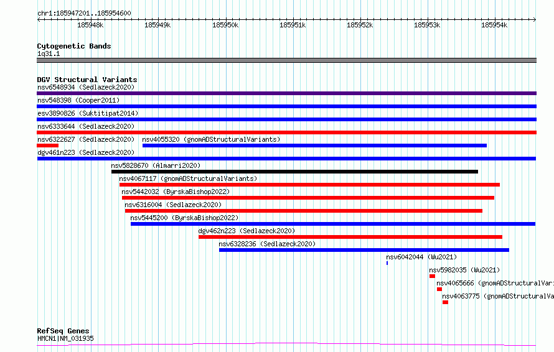Screen dimensions: 554x352
Task: Select the red dgv462n223 variant bar
Action: click(350, 237)
